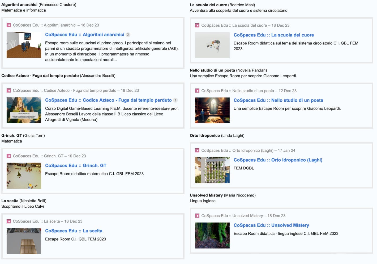Image resolution: width=377 pixels, height=264 pixels.
Task: Click header text 'CoSpaces Edu :: Algoritmi anarchici – 18 Dec 23'
Action: [x=56, y=25]
